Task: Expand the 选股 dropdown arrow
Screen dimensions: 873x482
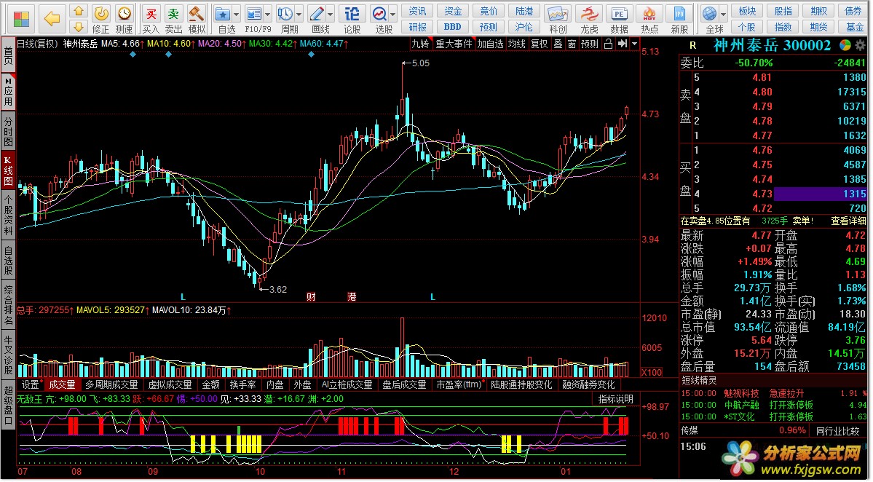Action: (393, 15)
